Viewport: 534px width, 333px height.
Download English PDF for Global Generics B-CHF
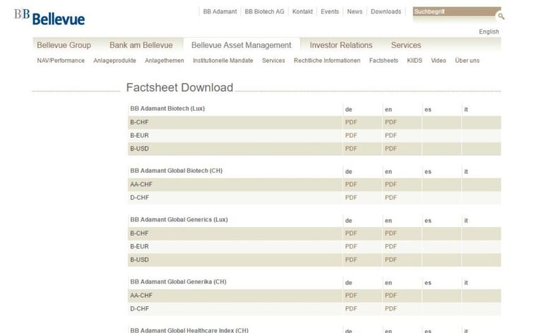point(391,234)
